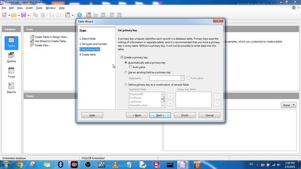
Task: Click move down arrow for primary key fields
Action: click(217, 103)
